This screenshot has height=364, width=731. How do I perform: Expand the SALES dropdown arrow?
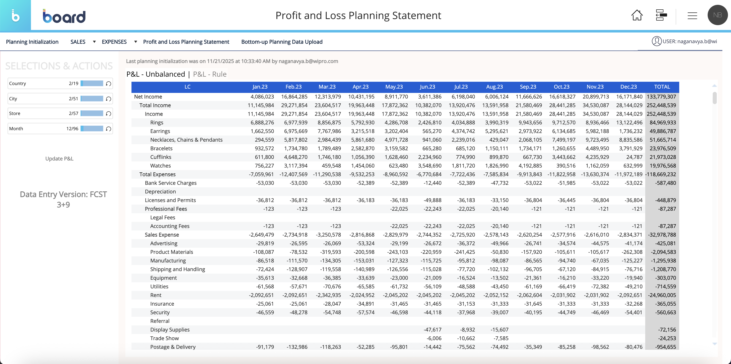click(x=94, y=42)
